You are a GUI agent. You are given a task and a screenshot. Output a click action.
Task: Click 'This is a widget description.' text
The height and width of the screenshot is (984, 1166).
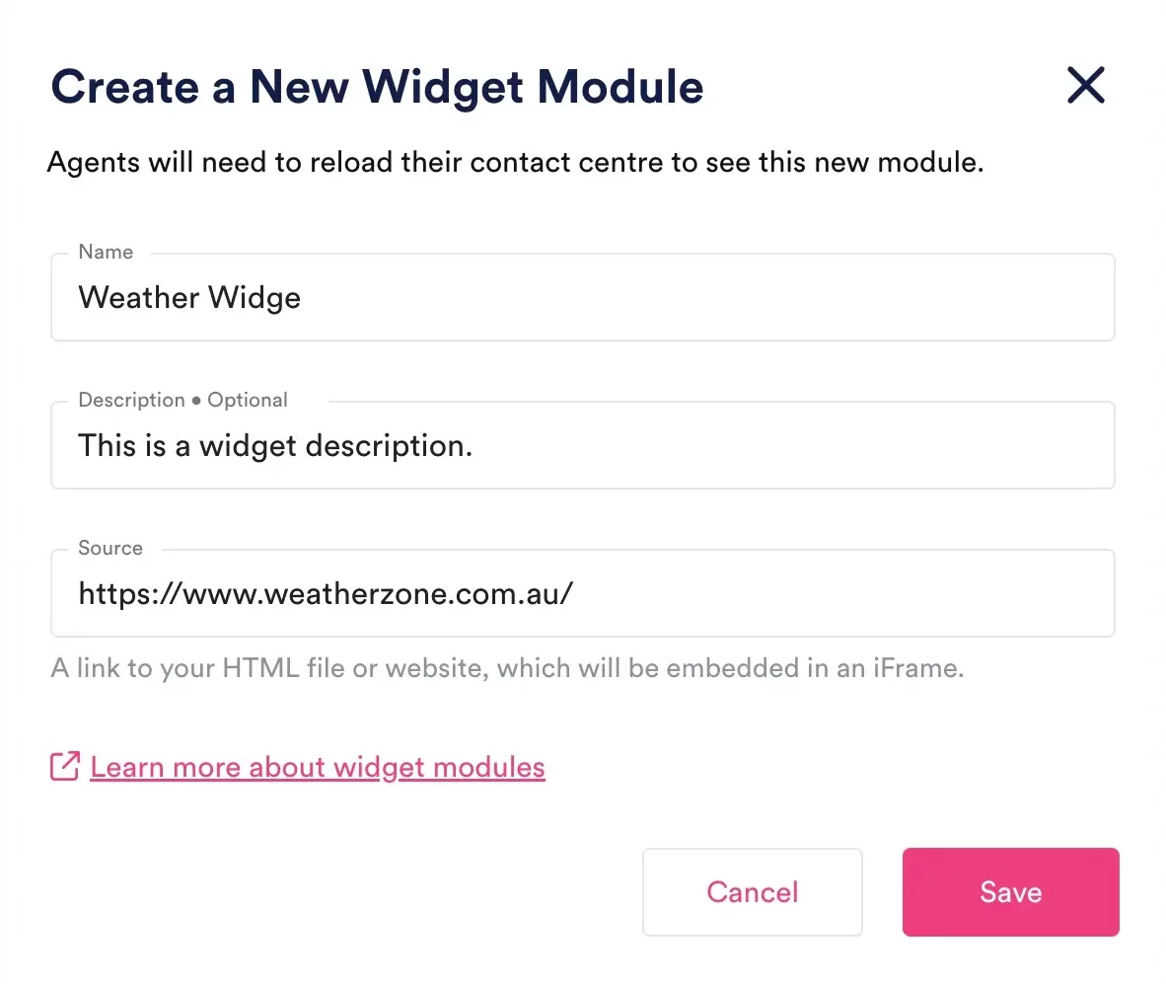275,445
